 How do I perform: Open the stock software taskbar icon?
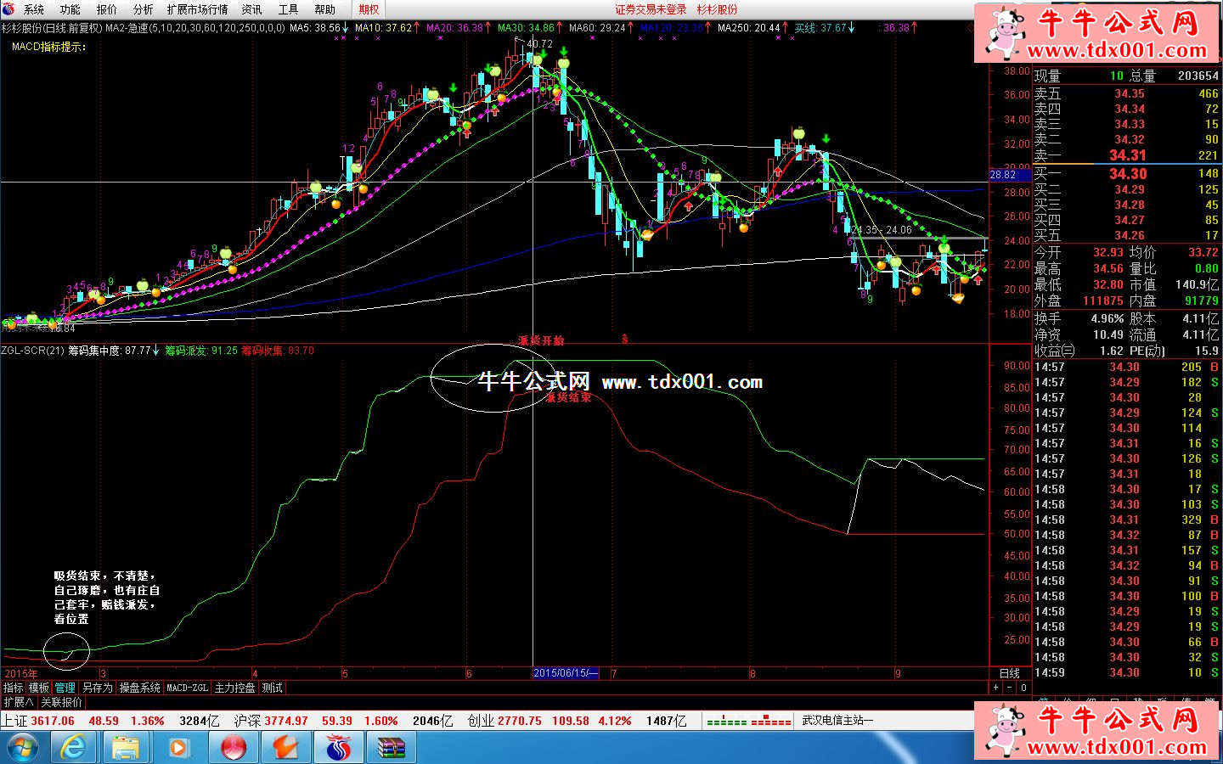pos(338,748)
